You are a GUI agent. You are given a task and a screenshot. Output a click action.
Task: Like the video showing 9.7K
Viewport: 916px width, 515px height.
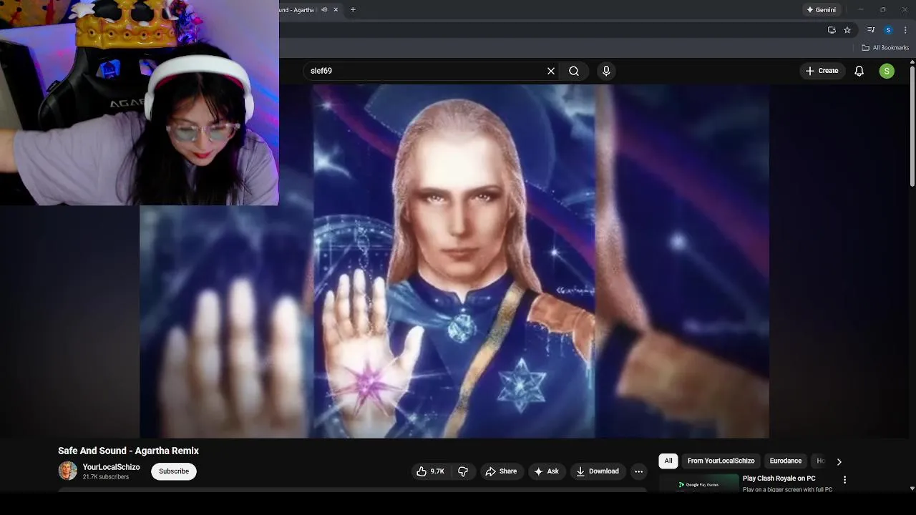point(430,471)
